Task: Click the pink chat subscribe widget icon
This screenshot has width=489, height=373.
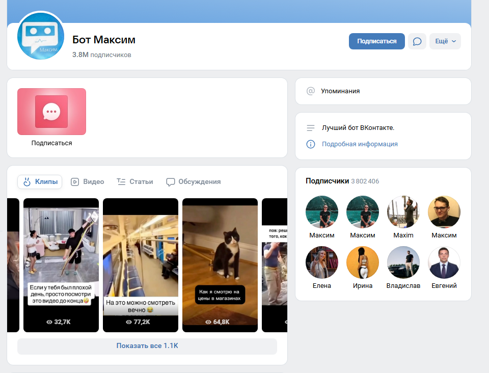Action: (x=51, y=112)
